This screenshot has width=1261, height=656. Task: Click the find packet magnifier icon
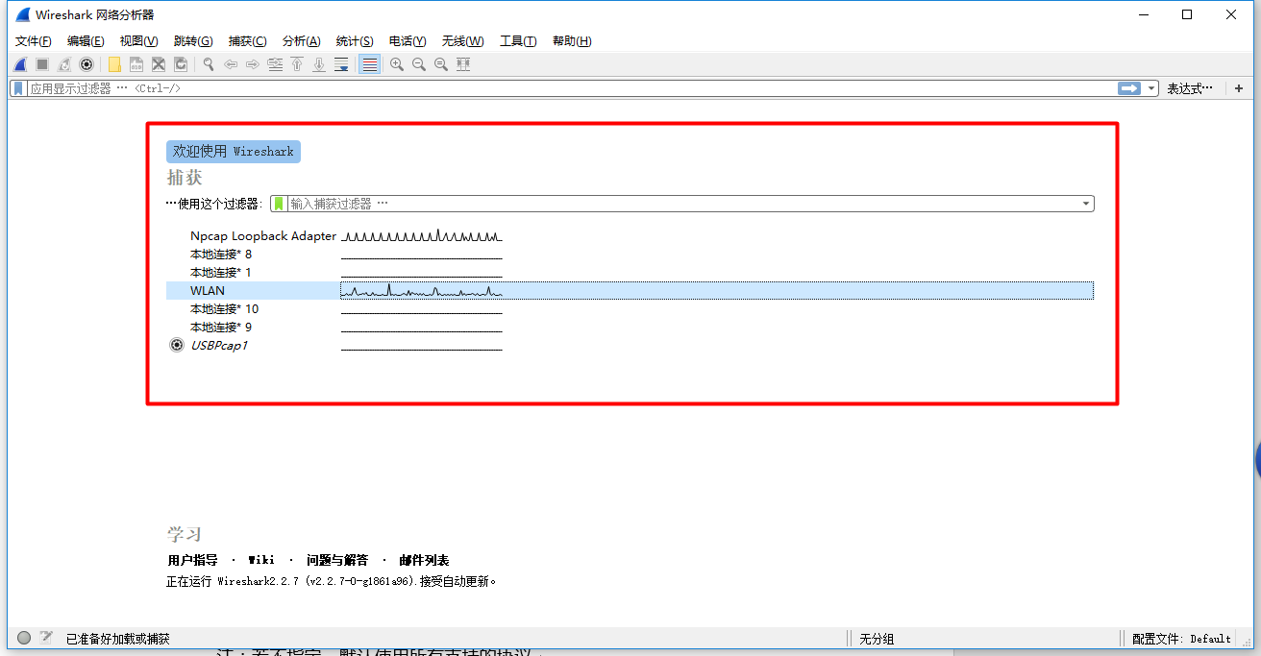208,64
